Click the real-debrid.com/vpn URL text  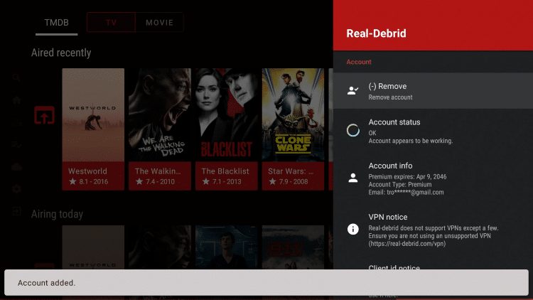pos(407,244)
